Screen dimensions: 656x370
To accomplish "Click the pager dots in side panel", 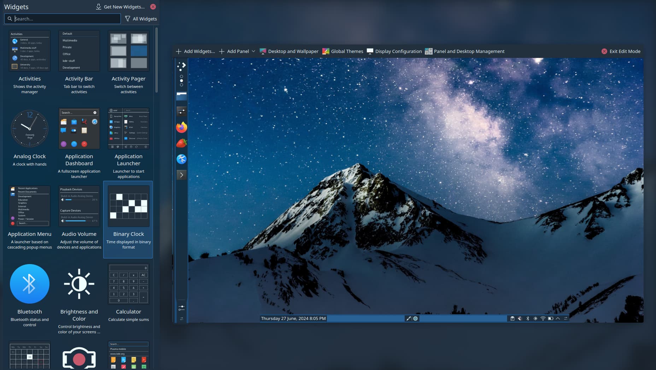I will pyautogui.click(x=181, y=80).
